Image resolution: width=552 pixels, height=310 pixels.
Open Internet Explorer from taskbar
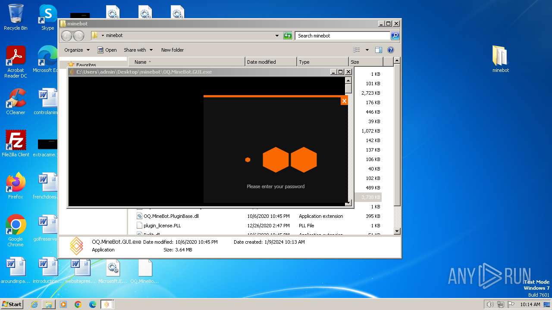(34, 304)
